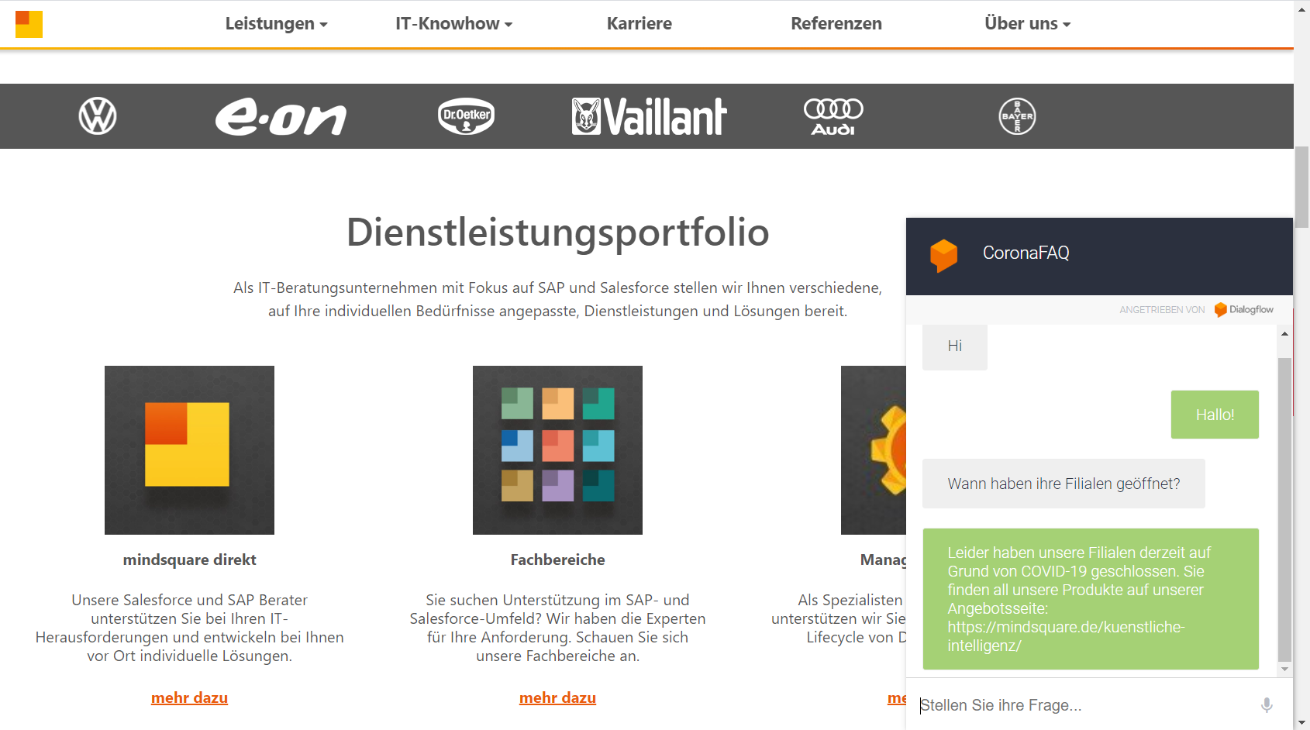Click the Bayer logo
Image resolution: width=1310 pixels, height=730 pixels.
click(1017, 116)
